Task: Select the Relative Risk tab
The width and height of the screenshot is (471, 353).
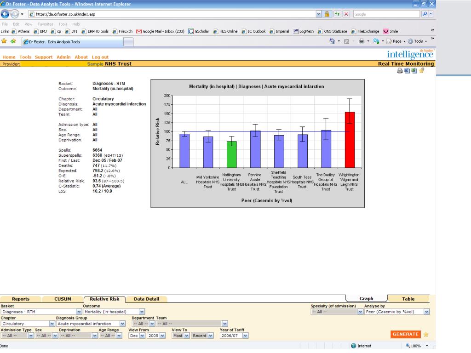Action: [104, 299]
